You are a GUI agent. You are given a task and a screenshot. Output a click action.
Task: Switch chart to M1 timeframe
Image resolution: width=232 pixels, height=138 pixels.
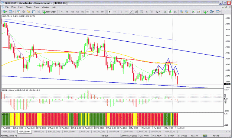[x=62, y=12]
